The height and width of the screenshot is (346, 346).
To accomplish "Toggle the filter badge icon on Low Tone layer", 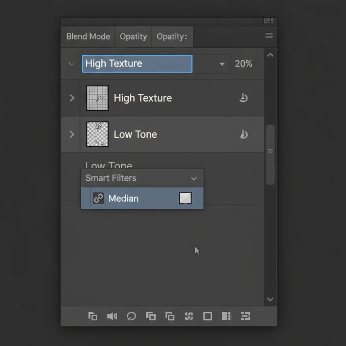I will (243, 134).
